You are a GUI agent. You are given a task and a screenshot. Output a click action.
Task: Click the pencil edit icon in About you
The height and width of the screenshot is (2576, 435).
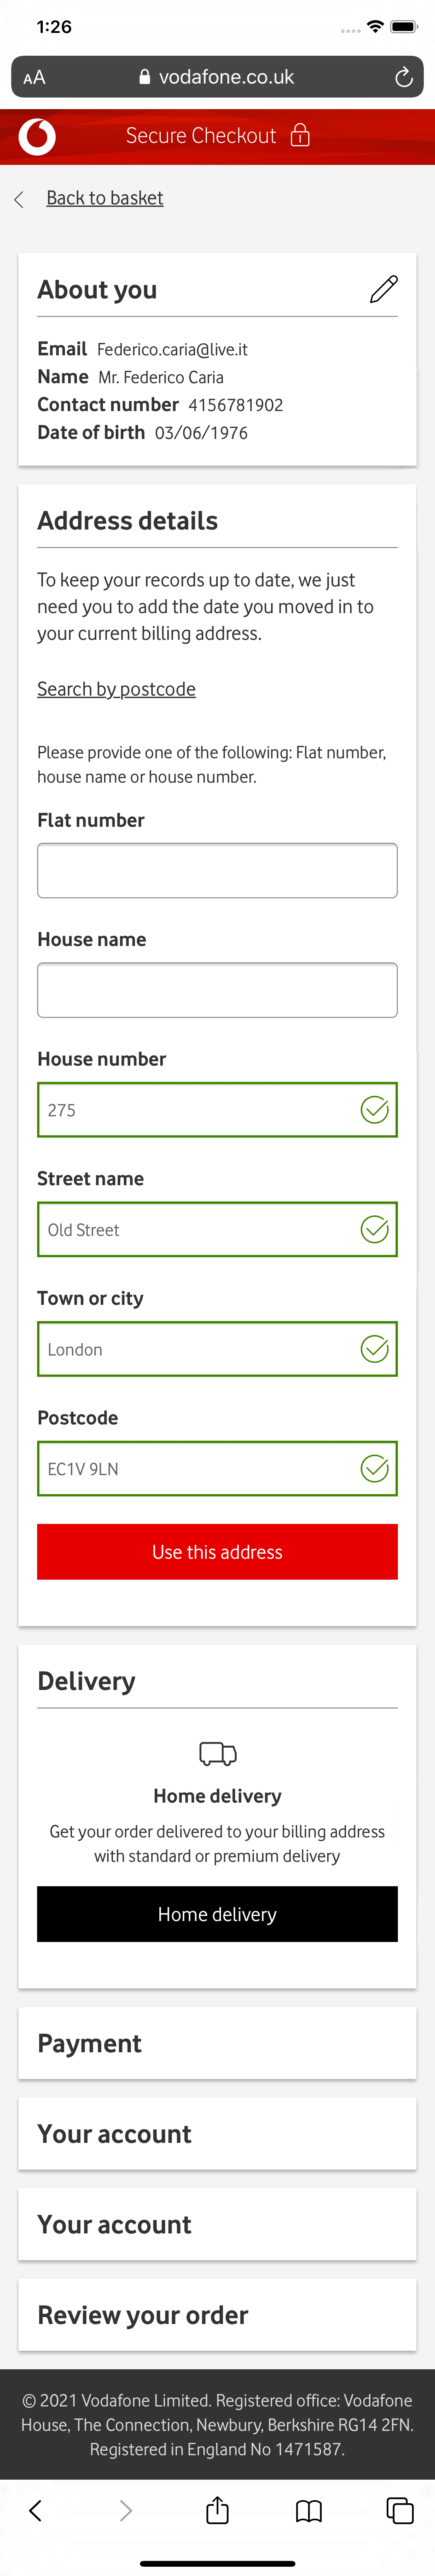[x=383, y=289]
